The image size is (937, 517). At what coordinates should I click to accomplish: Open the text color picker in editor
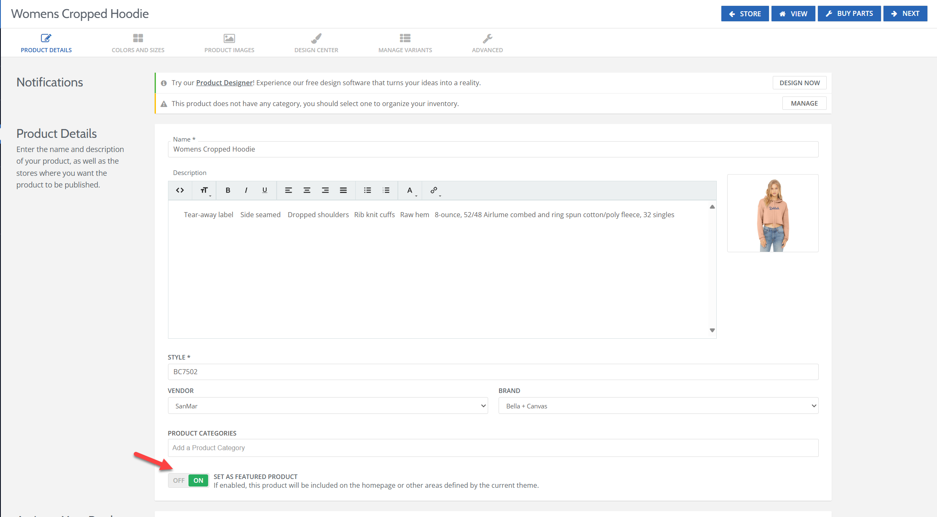[410, 190]
